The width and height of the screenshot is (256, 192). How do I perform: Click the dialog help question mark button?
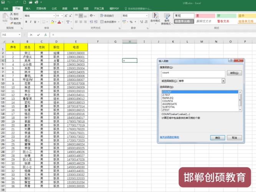tap(231, 60)
